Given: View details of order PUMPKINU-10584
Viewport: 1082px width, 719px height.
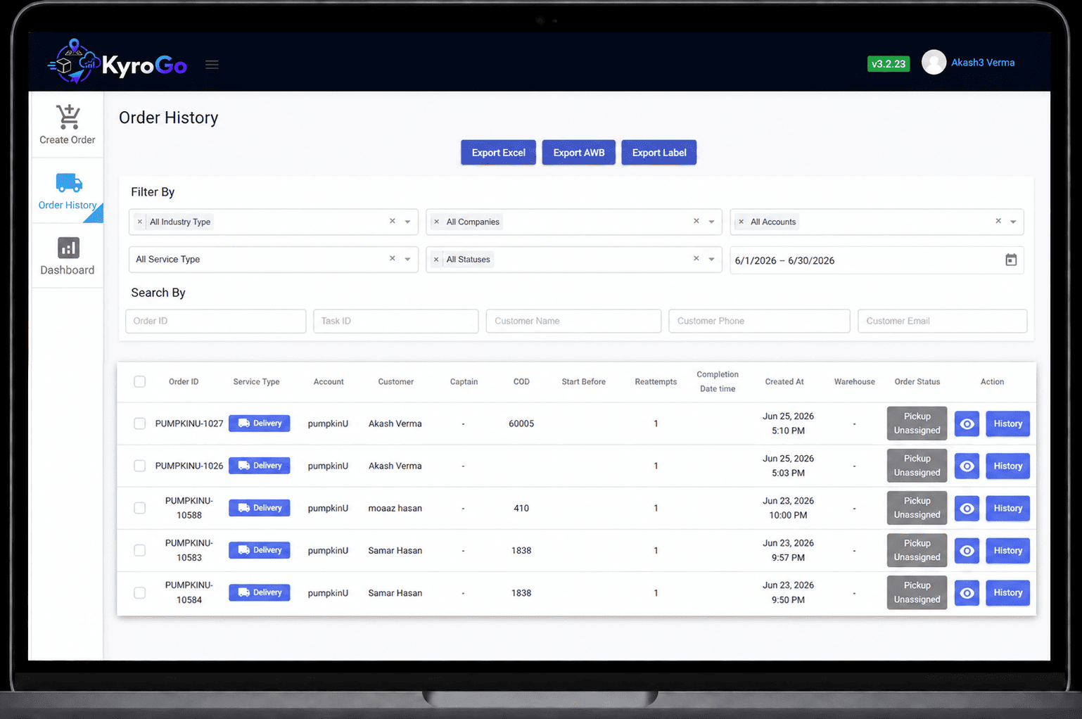Looking at the screenshot, I should tap(967, 593).
